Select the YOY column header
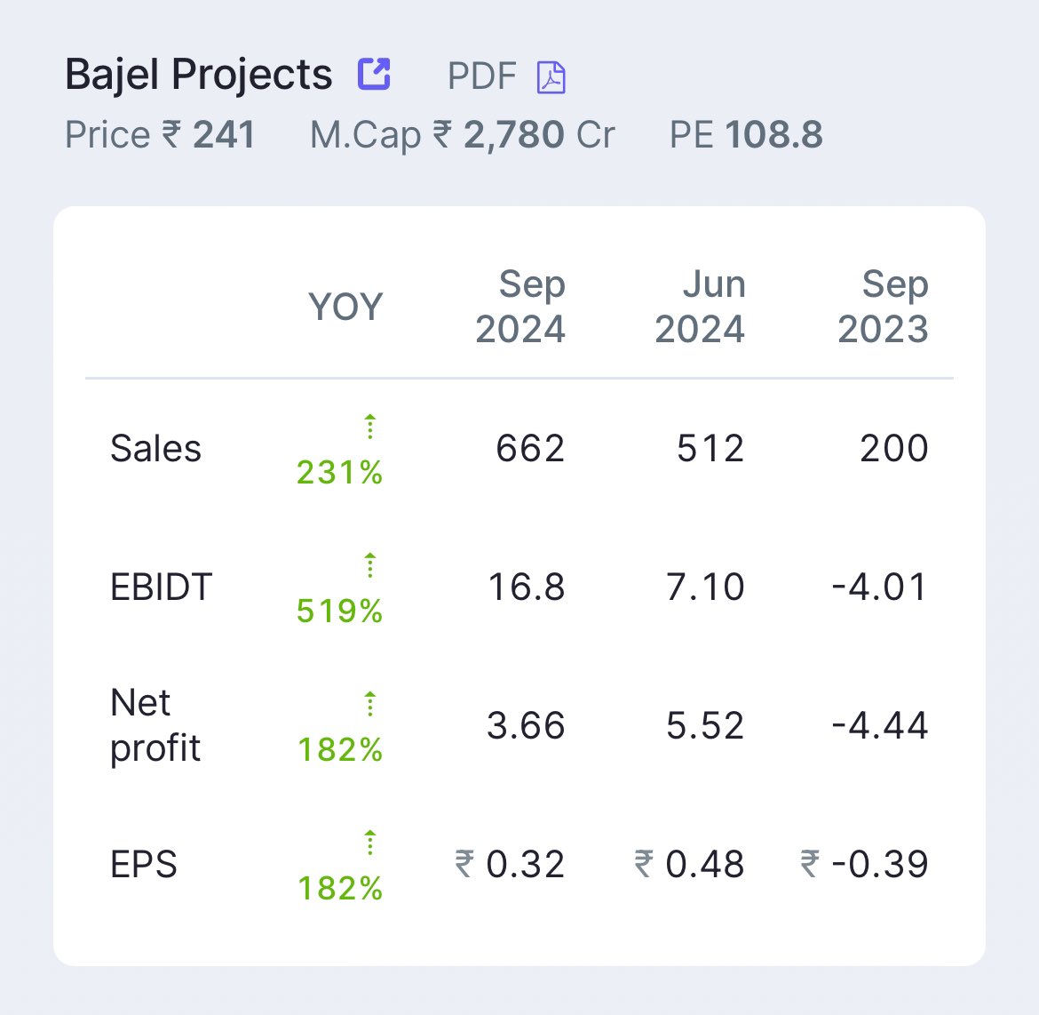 tap(345, 308)
